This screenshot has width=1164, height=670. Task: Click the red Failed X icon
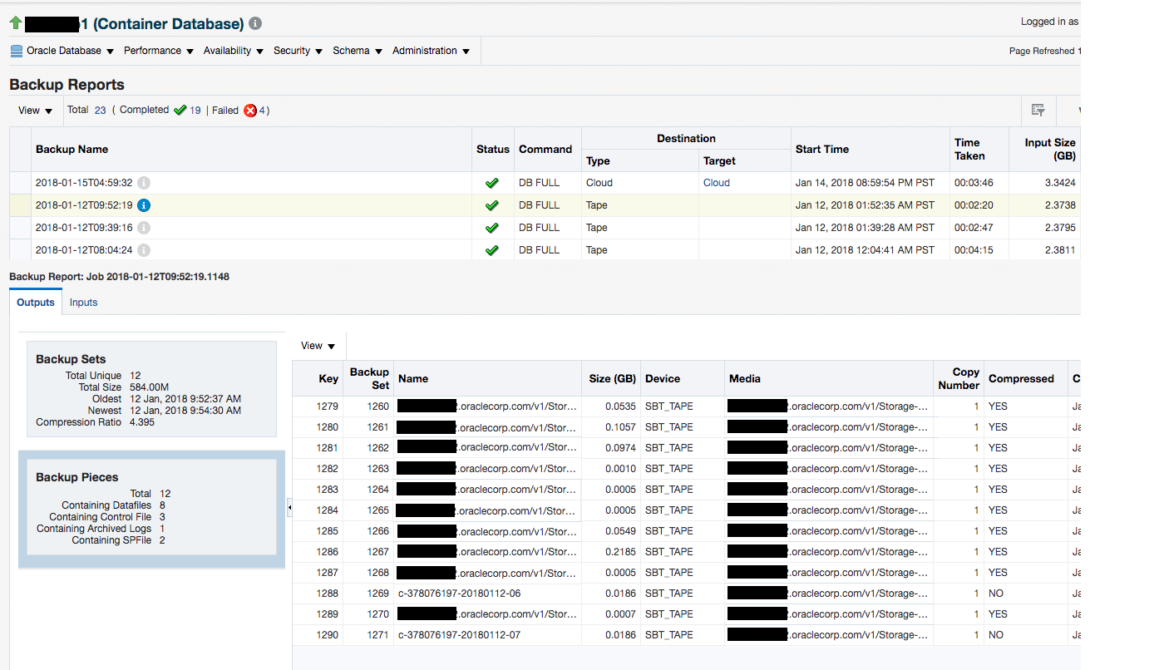point(250,111)
